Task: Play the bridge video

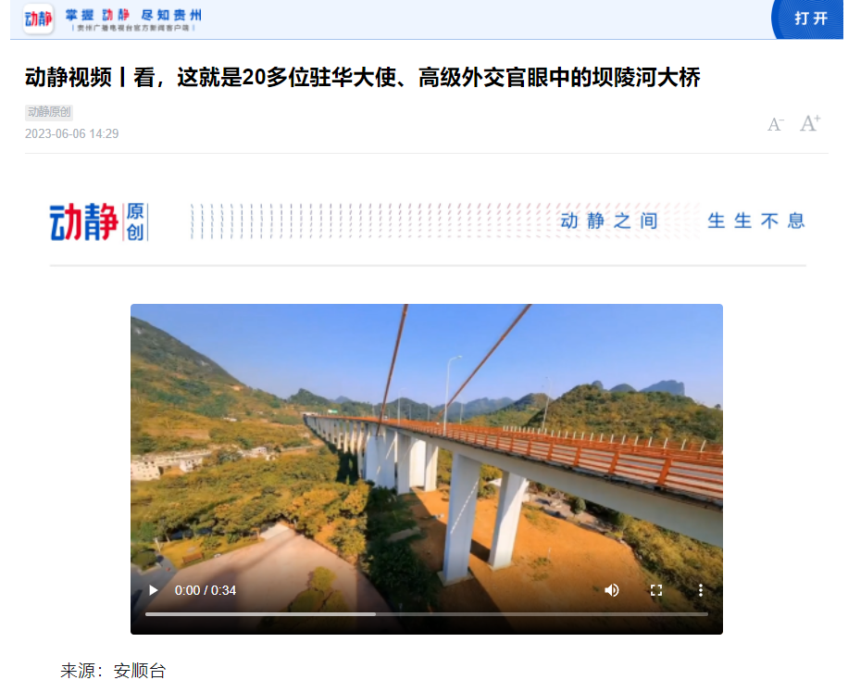Action: 153,590
